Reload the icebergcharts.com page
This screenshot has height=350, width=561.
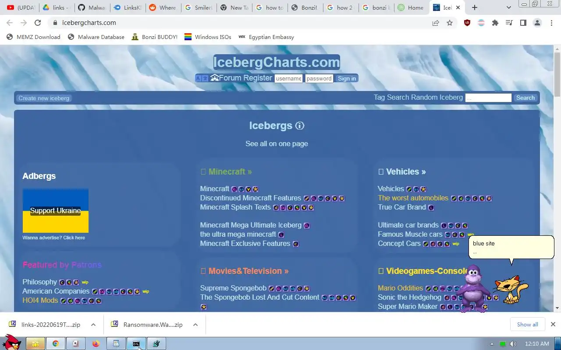pos(38,23)
